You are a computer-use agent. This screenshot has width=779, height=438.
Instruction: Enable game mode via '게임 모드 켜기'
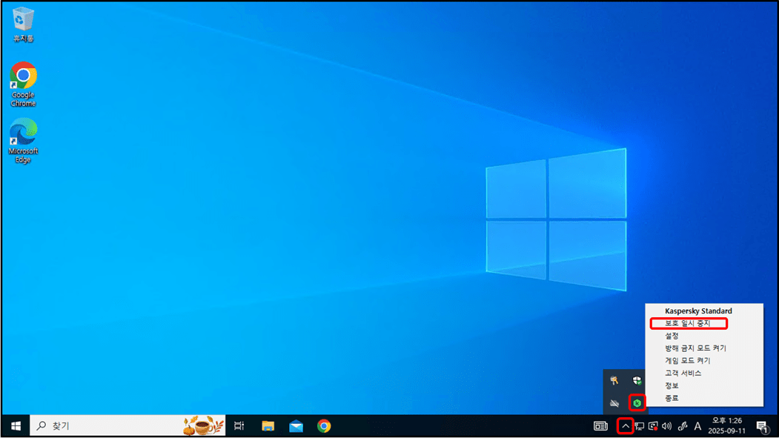pyautogui.click(x=688, y=361)
